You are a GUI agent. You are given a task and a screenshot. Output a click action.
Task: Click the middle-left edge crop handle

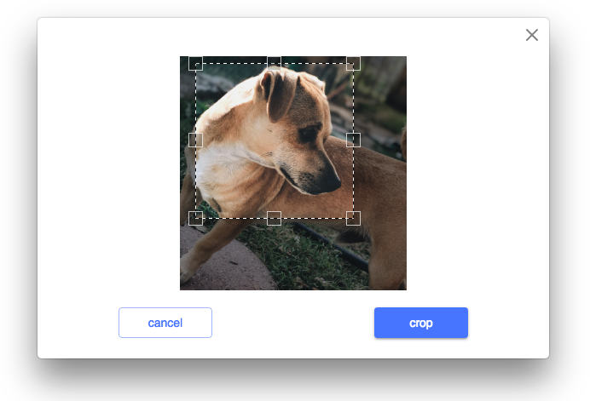tap(195, 140)
